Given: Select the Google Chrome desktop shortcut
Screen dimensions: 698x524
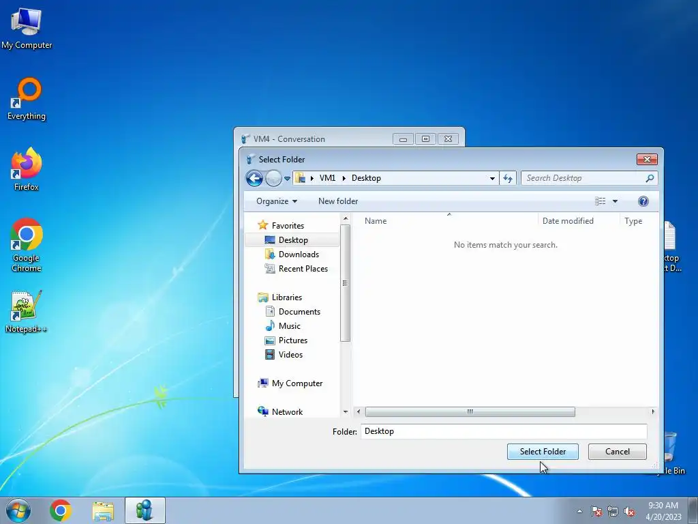Looking at the screenshot, I should point(27,245).
